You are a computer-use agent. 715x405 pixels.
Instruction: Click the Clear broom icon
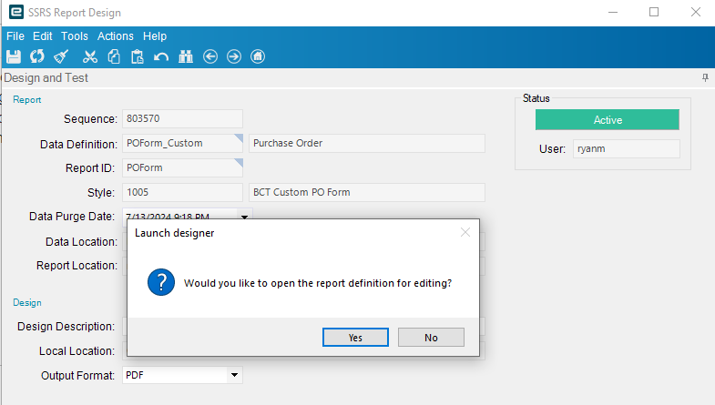(x=62, y=56)
